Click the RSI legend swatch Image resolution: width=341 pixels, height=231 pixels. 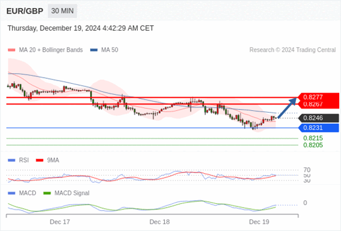tap(12, 160)
